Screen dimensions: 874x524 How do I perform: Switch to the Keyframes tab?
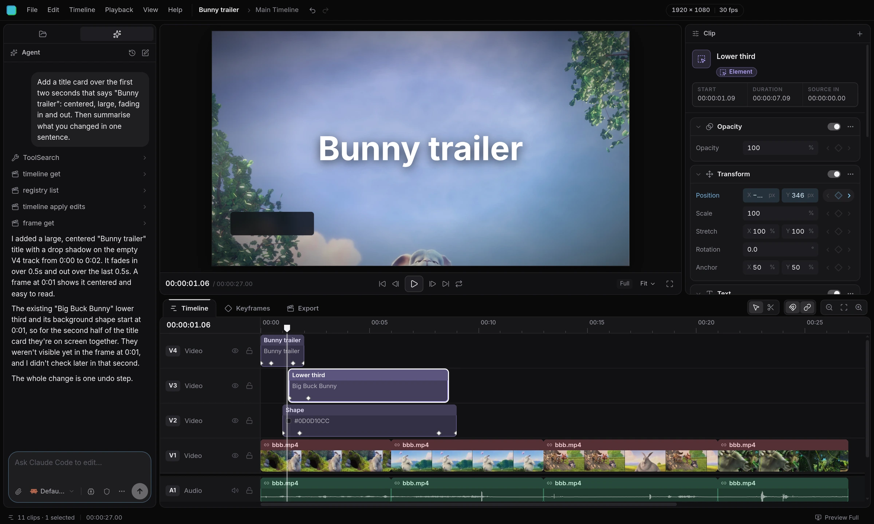tap(248, 308)
